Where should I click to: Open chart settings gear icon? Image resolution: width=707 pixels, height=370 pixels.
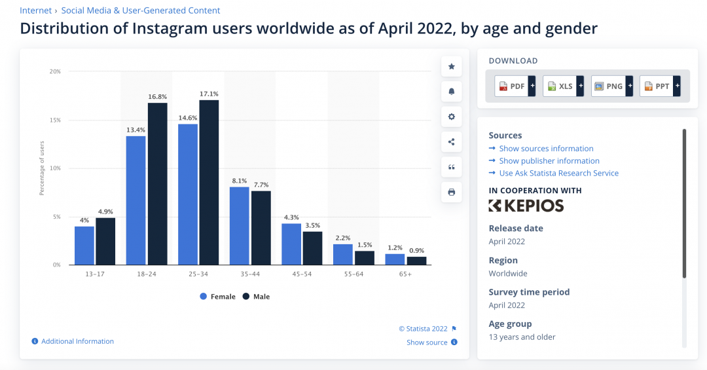pyautogui.click(x=451, y=117)
